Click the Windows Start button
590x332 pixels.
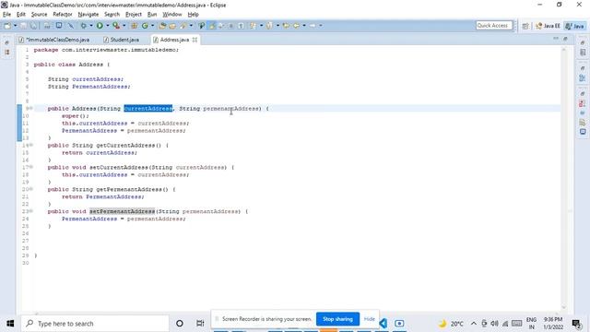pos(10,324)
